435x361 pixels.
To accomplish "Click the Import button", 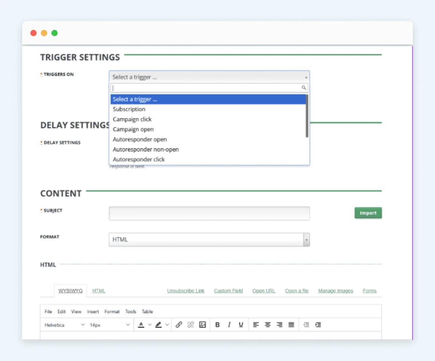I will click(x=368, y=213).
